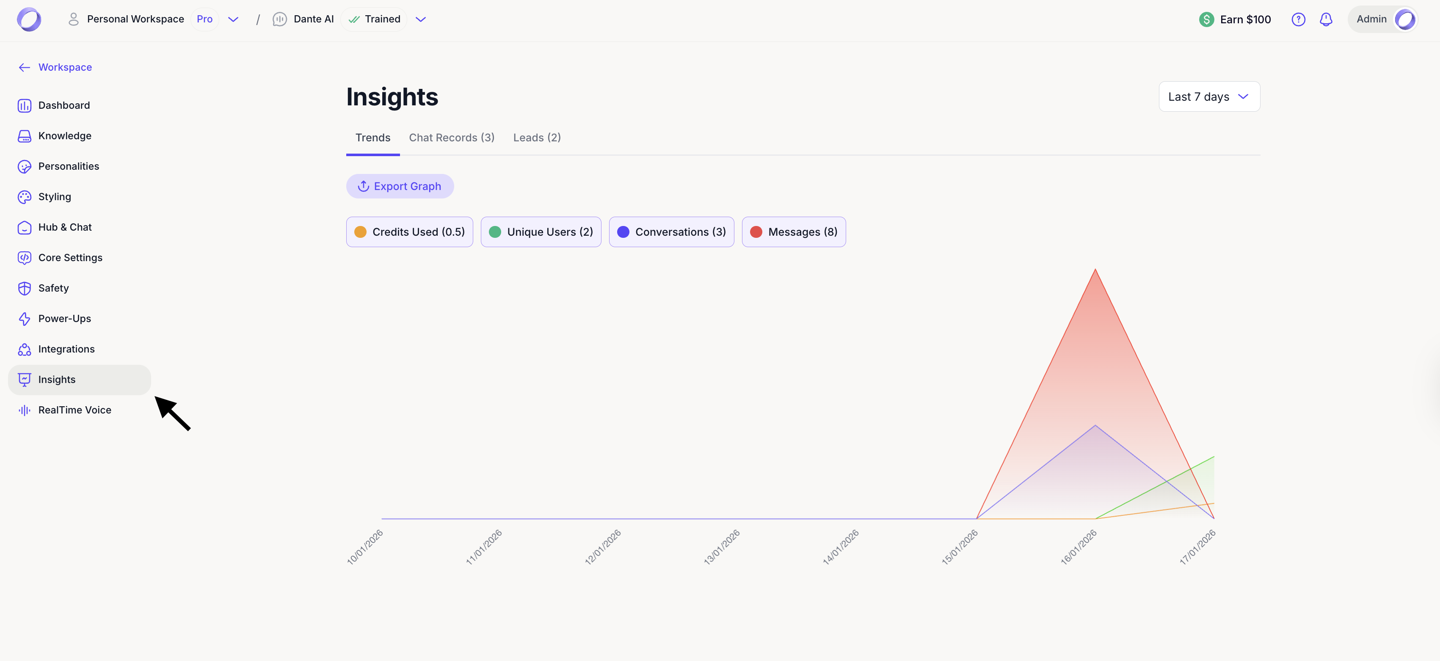1440x661 pixels.
Task: Click the Conversations blue color dot
Action: click(x=623, y=232)
